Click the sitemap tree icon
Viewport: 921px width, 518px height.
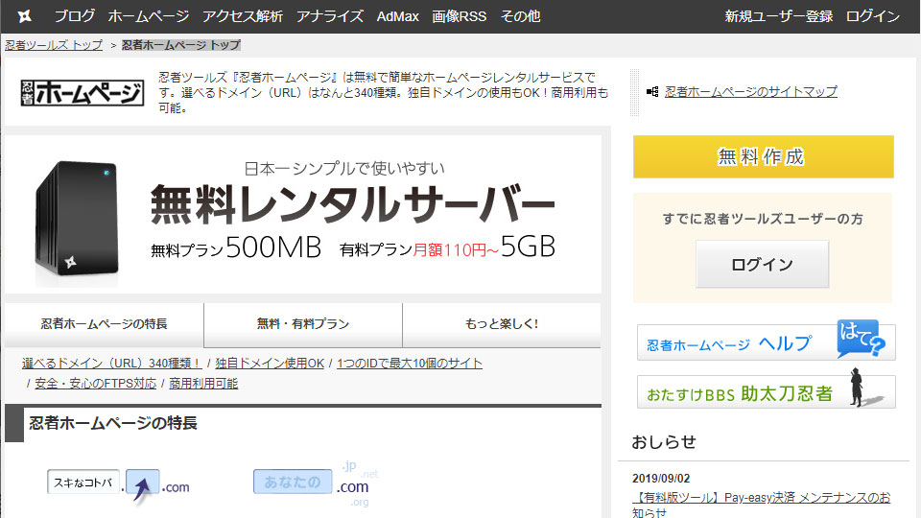click(x=652, y=92)
